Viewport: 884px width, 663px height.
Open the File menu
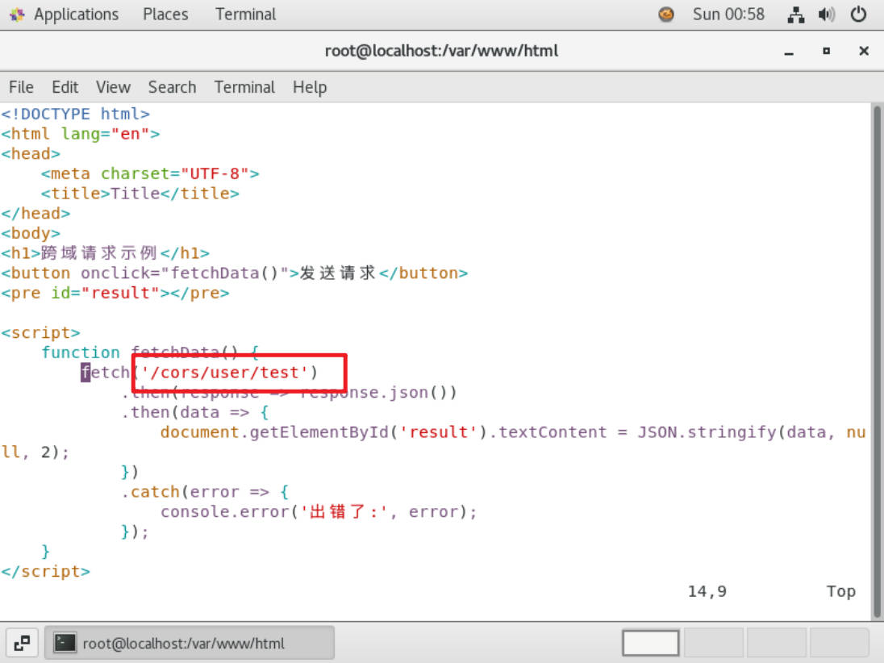tap(21, 87)
